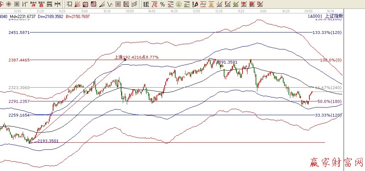
Task: Select the sine wave cycle tool
Action: (x=203, y=4)
